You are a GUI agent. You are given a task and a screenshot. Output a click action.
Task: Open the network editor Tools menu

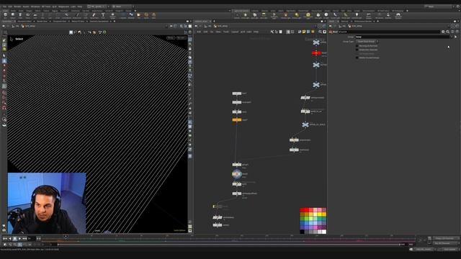point(225,32)
